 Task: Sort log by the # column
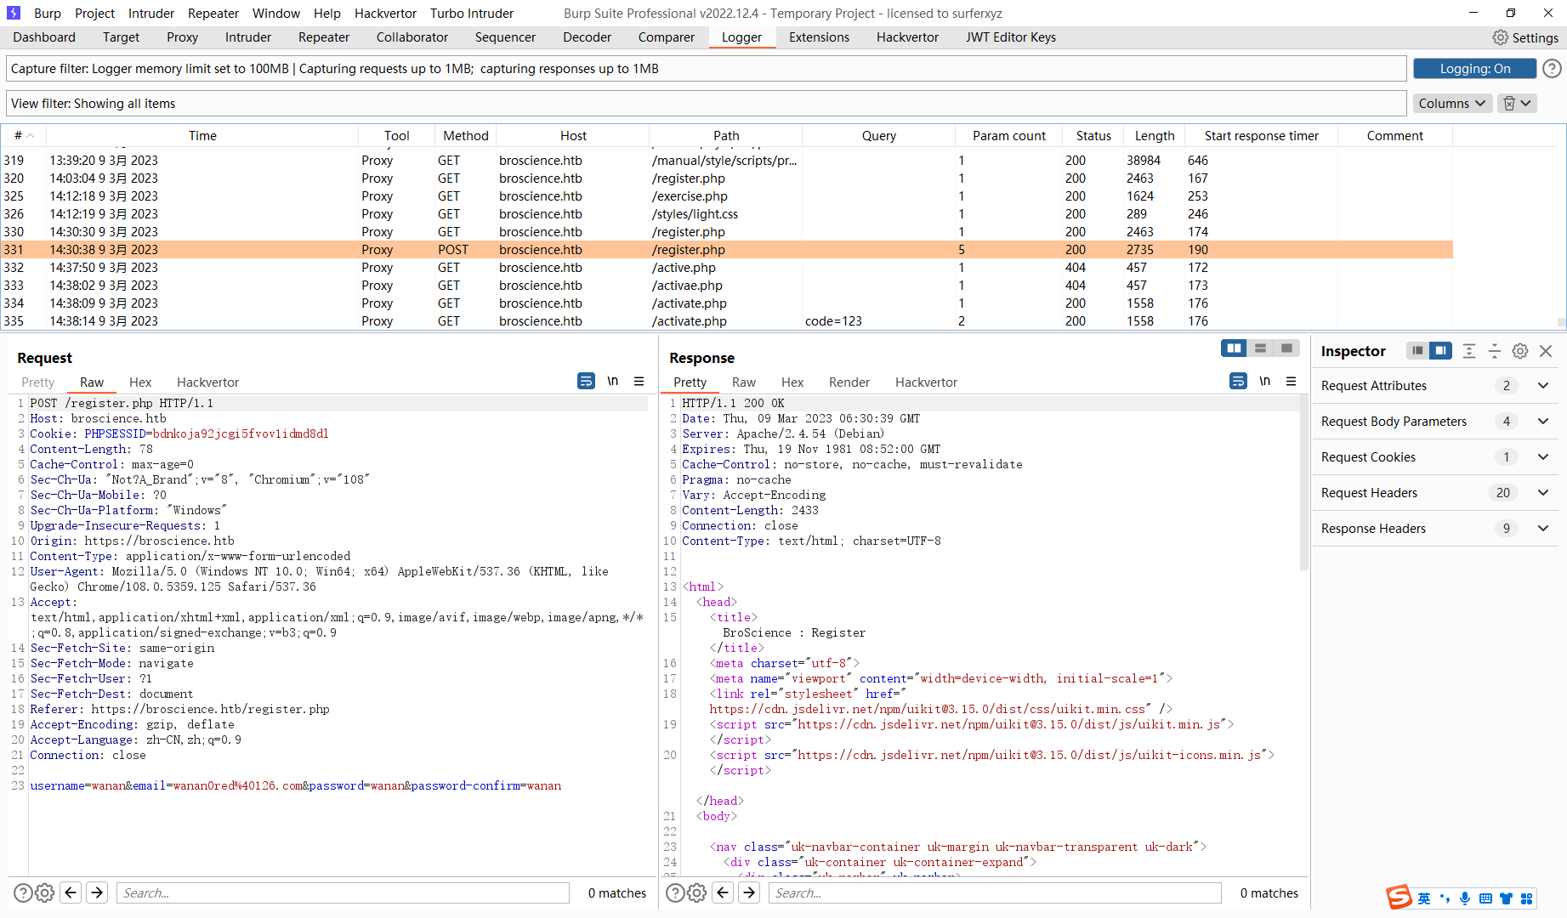click(x=24, y=135)
